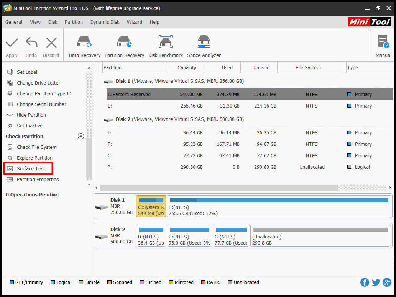Click the Check File System icon

pyautogui.click(x=10, y=147)
